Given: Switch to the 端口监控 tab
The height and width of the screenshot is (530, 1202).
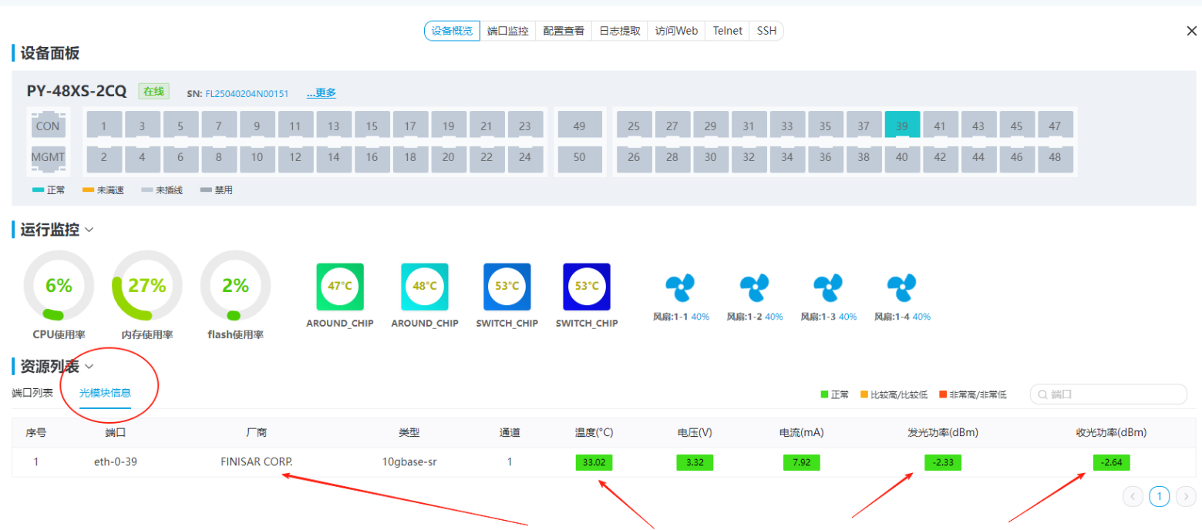Looking at the screenshot, I should 508,31.
